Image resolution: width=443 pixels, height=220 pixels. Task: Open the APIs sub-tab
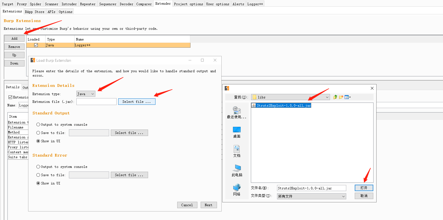pos(51,12)
